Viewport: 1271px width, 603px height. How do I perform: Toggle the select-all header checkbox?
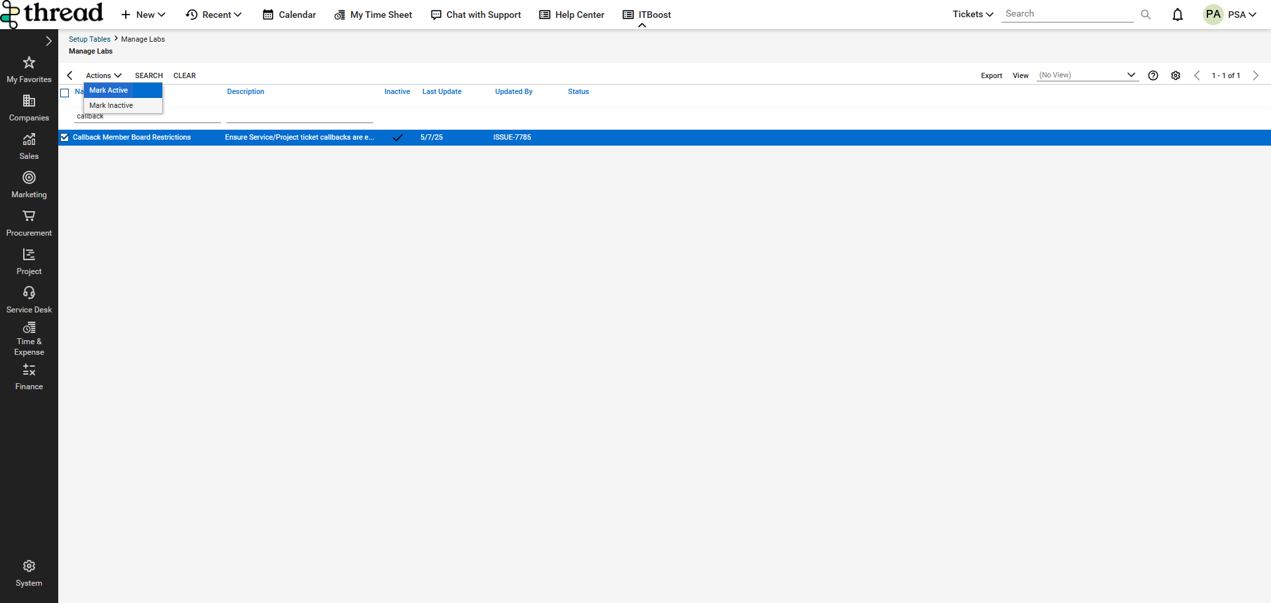65,93
